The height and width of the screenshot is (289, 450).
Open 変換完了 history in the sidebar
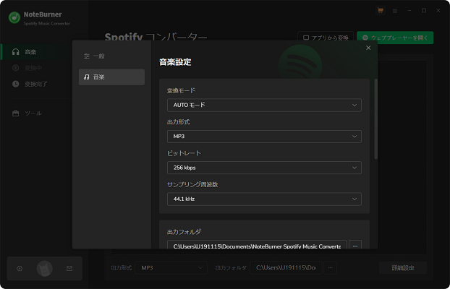(38, 84)
